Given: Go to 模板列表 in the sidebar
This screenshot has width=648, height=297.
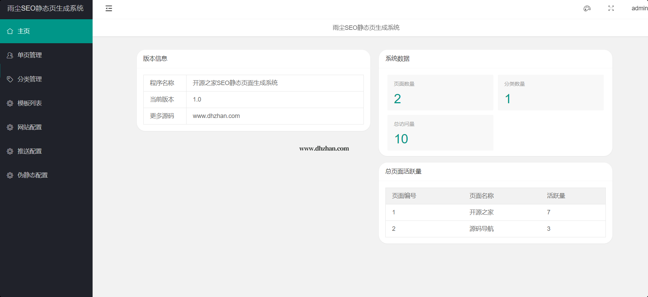Looking at the screenshot, I should coord(30,103).
